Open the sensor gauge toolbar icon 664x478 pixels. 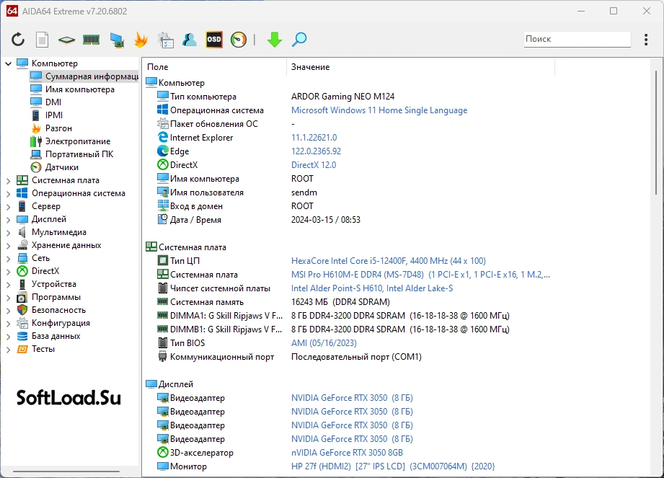[x=239, y=40]
